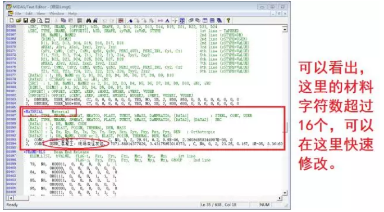
Task: Open the Help menu
Action: tap(72, 13)
